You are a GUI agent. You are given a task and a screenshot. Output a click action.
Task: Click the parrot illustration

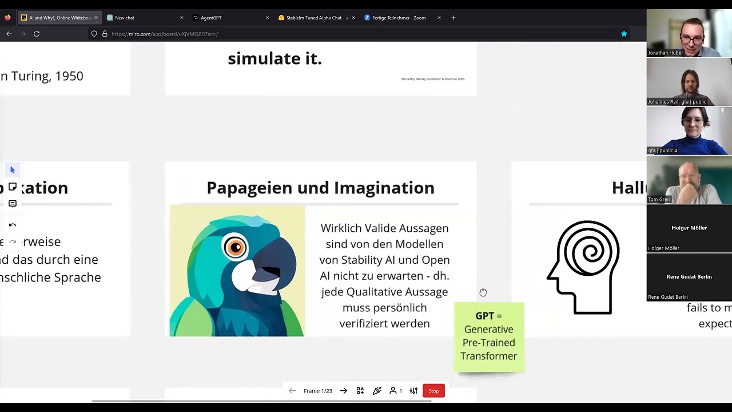coord(237,271)
